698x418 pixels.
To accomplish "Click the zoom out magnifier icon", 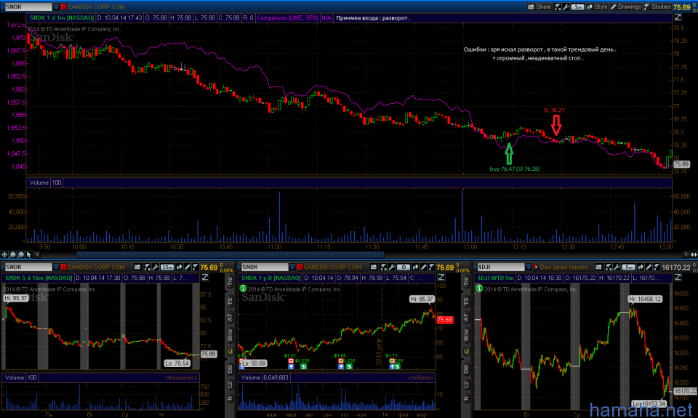I will (22, 254).
